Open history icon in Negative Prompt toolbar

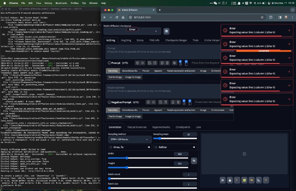click(x=161, y=102)
